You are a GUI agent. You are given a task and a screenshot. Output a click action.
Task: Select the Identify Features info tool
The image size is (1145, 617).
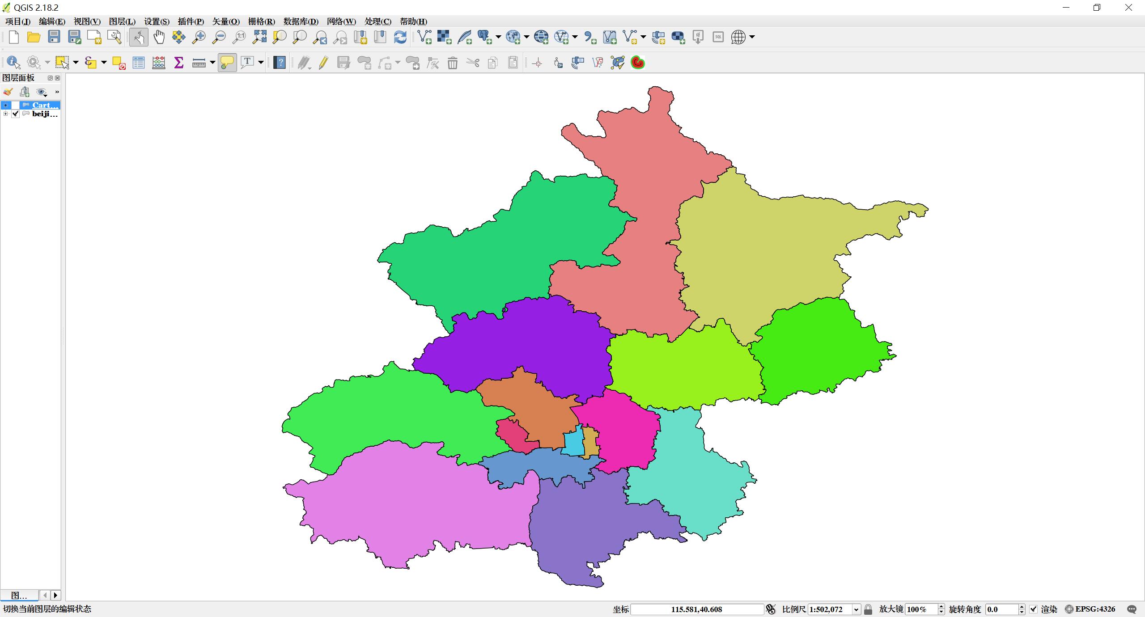pyautogui.click(x=13, y=63)
